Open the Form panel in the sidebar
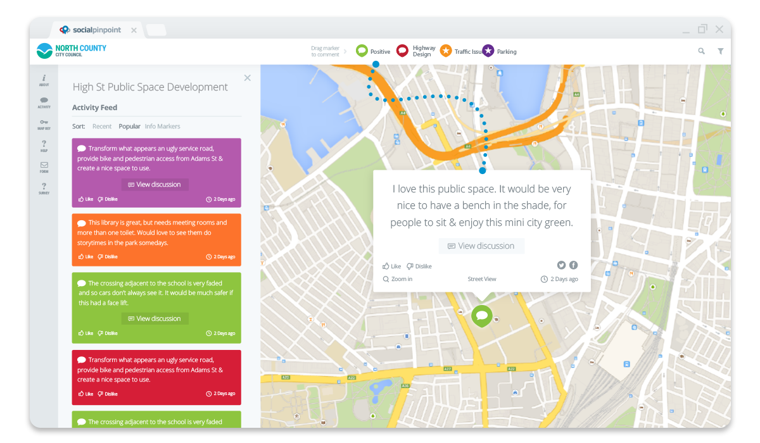 (44, 166)
